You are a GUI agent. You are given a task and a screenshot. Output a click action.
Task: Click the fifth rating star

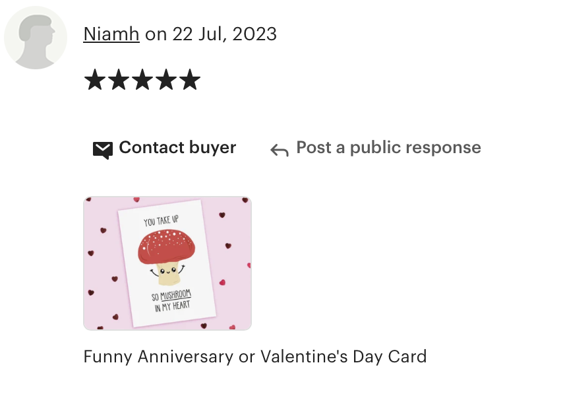click(x=190, y=80)
